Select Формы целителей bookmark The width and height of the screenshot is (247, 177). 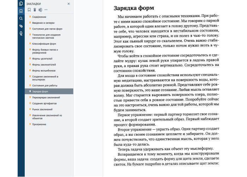[42, 58]
